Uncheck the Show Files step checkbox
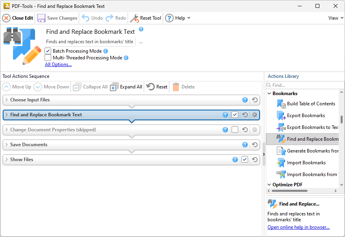This screenshot has width=345, height=237. (245, 160)
